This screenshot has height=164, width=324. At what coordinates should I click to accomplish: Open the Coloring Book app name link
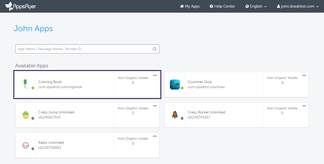point(50,82)
